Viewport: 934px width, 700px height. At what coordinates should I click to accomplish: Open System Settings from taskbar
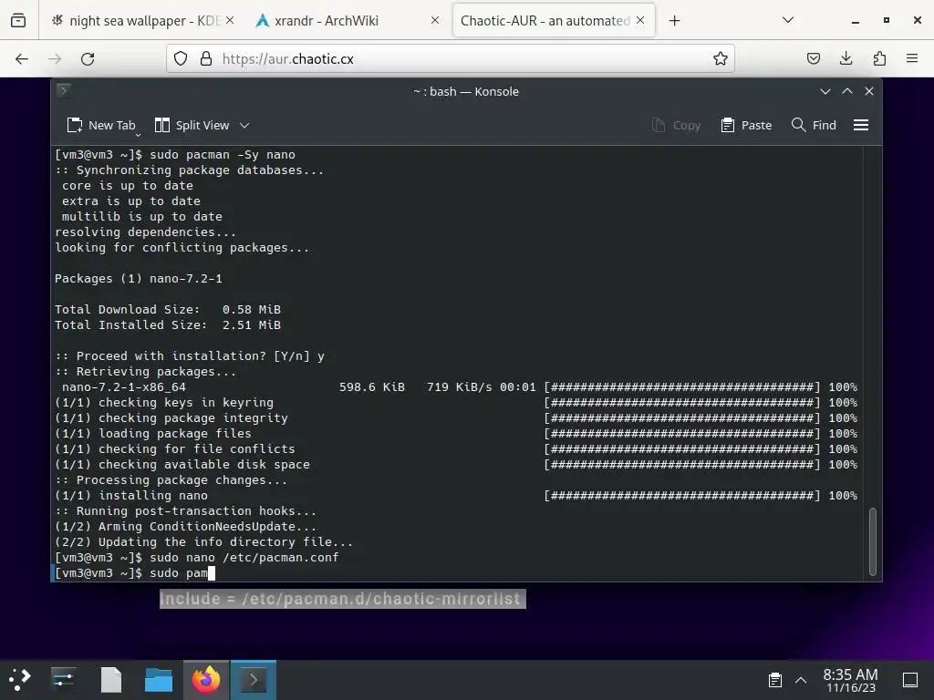click(x=63, y=679)
